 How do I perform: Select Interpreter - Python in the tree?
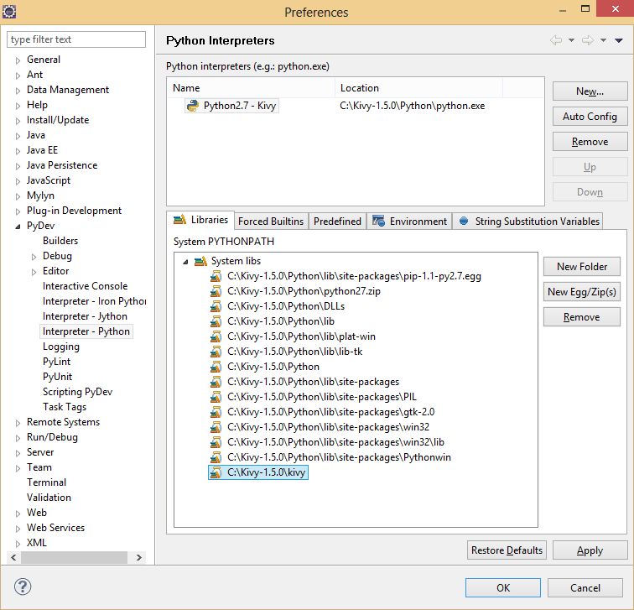86,331
